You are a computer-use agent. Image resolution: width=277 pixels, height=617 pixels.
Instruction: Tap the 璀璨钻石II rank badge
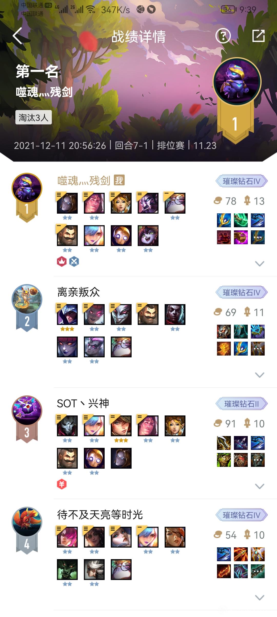tap(242, 404)
